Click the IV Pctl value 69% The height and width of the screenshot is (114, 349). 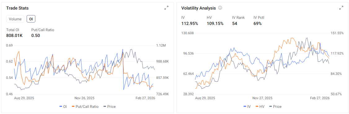point(258,23)
